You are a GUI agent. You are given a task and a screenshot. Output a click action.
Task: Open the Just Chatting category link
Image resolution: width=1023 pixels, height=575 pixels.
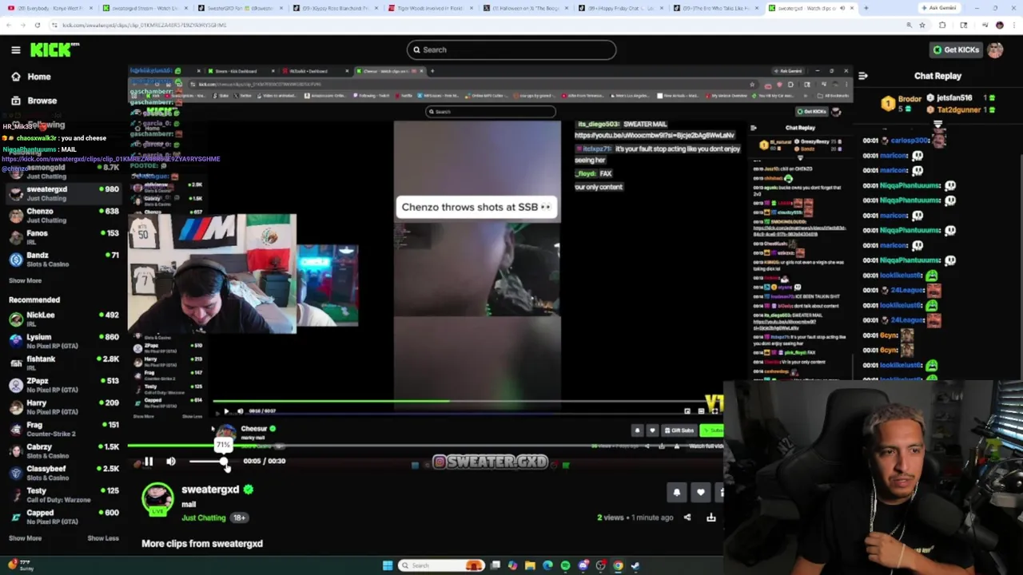pyautogui.click(x=204, y=517)
